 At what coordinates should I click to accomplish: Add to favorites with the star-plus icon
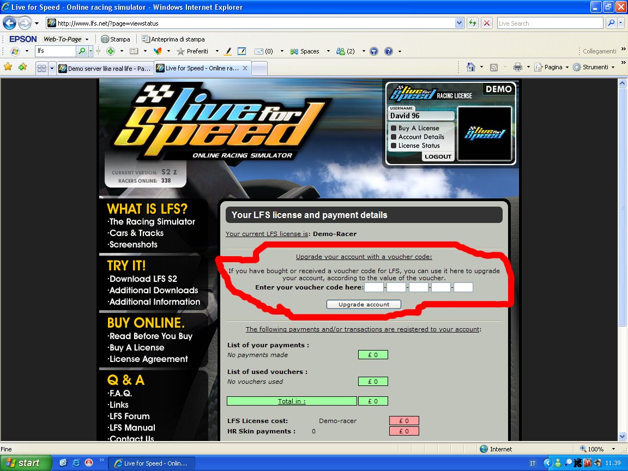[x=23, y=67]
